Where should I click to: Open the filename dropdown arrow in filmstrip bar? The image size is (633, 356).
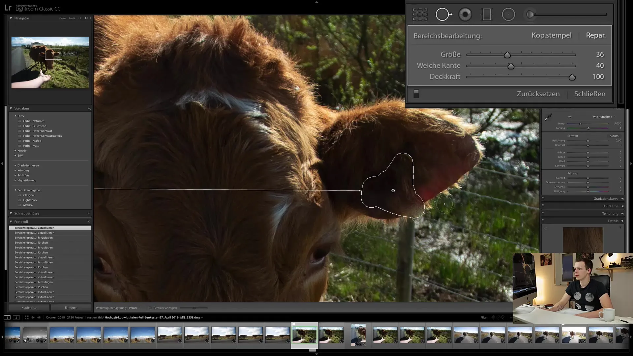pyautogui.click(x=202, y=317)
